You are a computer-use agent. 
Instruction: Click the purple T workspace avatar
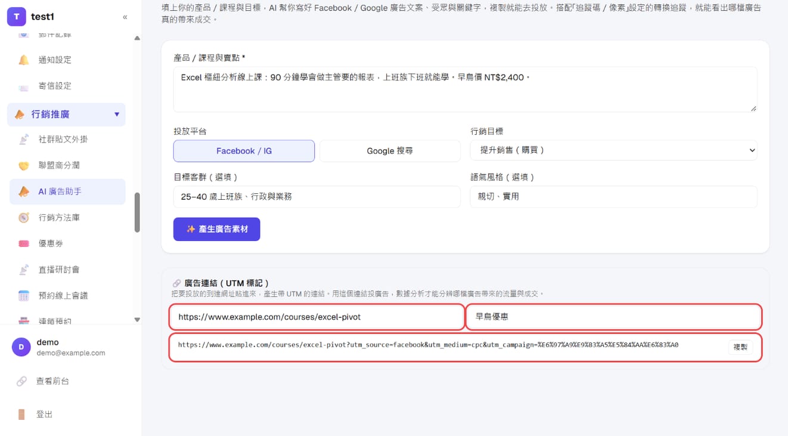click(16, 17)
